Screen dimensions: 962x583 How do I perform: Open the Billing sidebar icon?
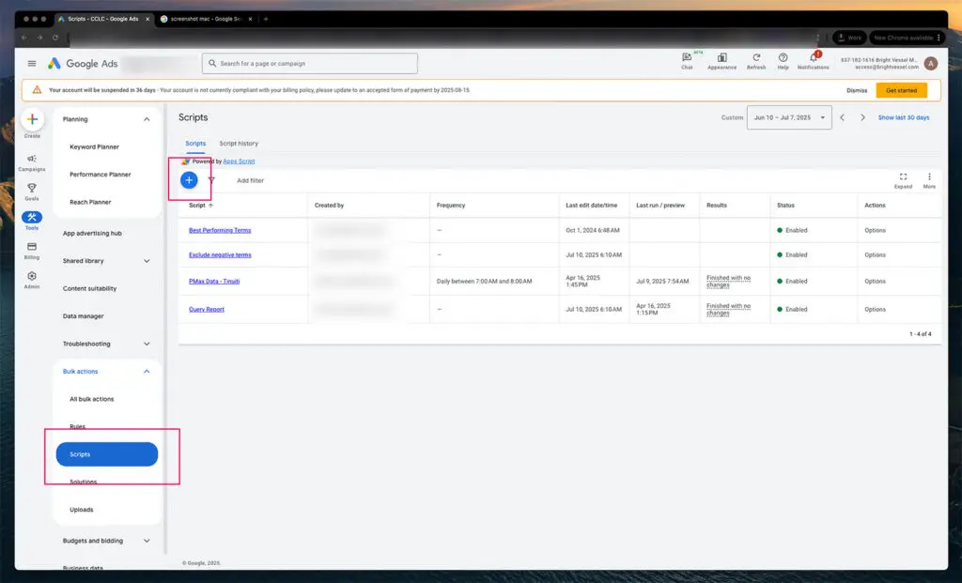[x=32, y=249]
